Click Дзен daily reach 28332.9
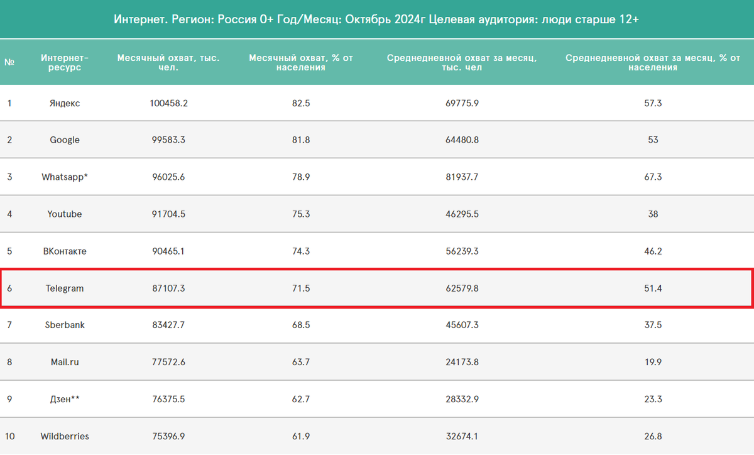754x455 pixels. [x=462, y=399]
